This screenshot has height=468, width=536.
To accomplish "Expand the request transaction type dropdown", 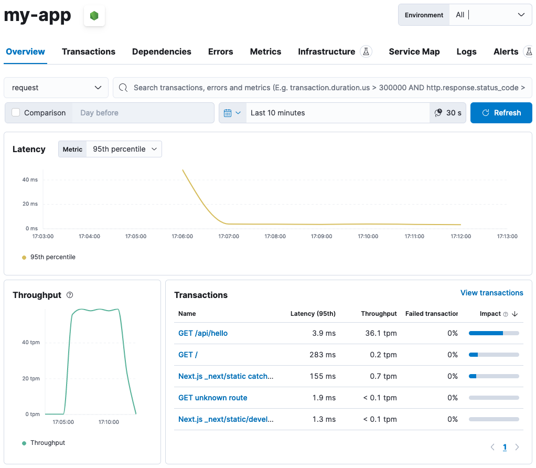I will pos(56,88).
